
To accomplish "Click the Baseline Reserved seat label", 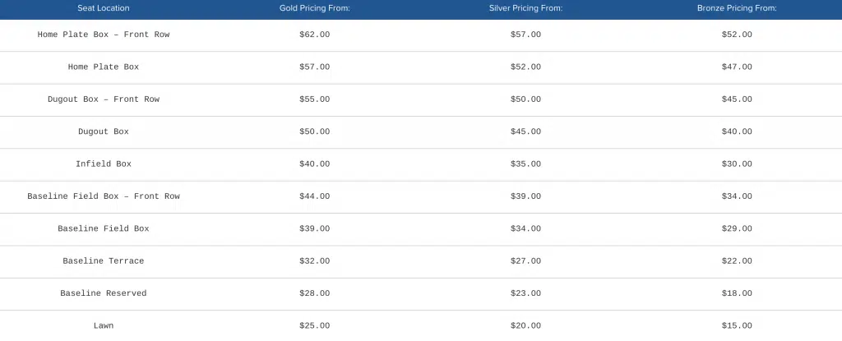I will [x=104, y=293].
